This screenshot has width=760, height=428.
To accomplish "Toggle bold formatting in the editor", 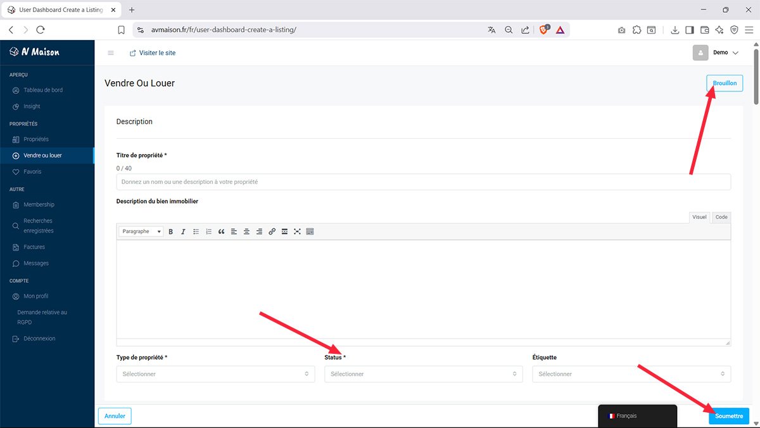I will tap(171, 232).
